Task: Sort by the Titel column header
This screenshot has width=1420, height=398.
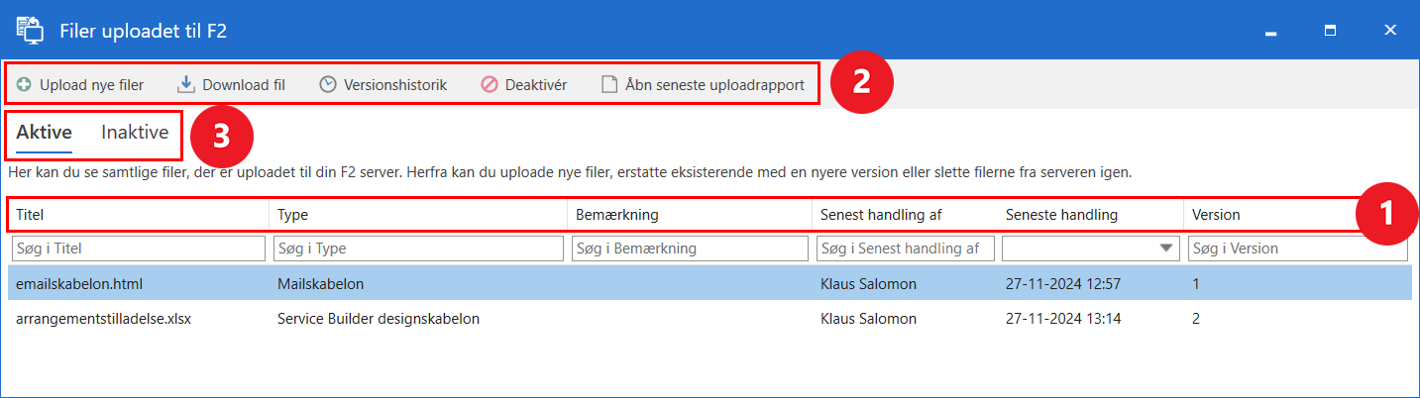Action: [31, 214]
